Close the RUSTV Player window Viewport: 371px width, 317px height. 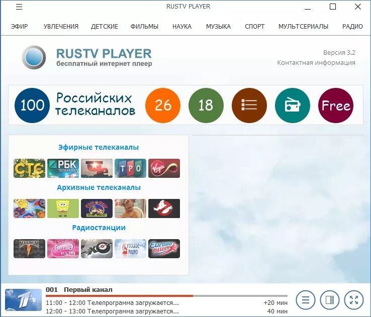[358, 7]
